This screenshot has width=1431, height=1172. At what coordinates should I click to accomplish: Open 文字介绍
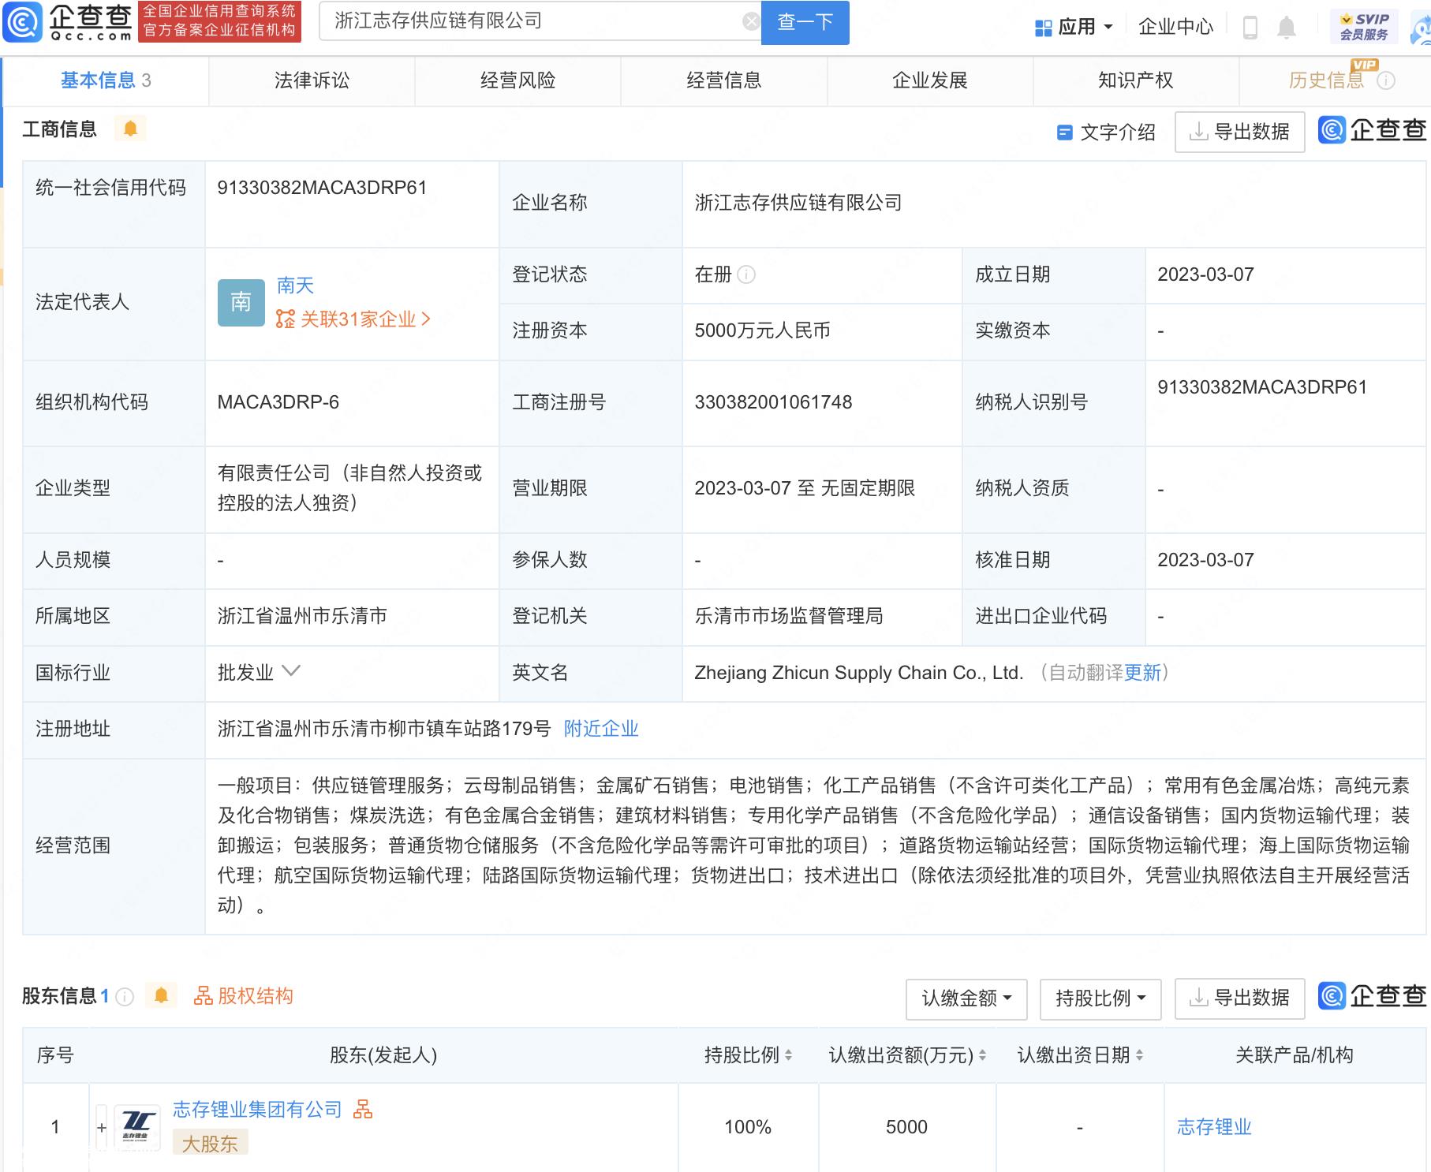click(x=1107, y=133)
